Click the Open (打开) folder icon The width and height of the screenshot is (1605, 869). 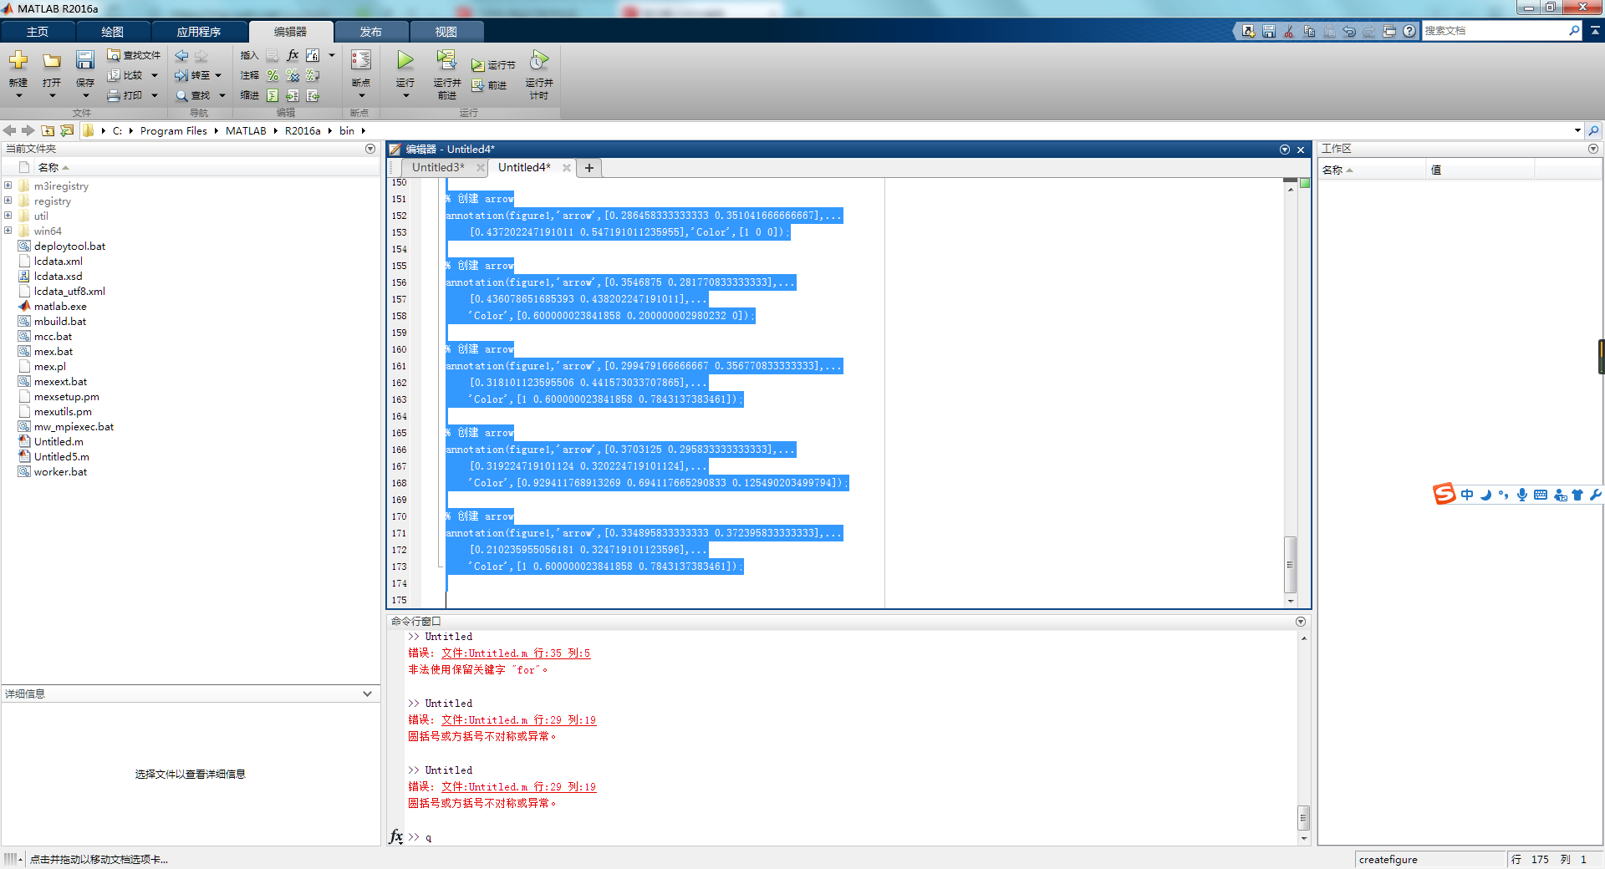(x=52, y=60)
